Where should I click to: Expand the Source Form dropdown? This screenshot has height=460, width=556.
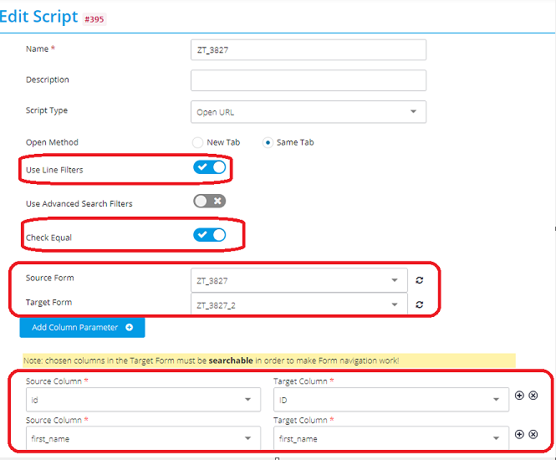[299, 280]
